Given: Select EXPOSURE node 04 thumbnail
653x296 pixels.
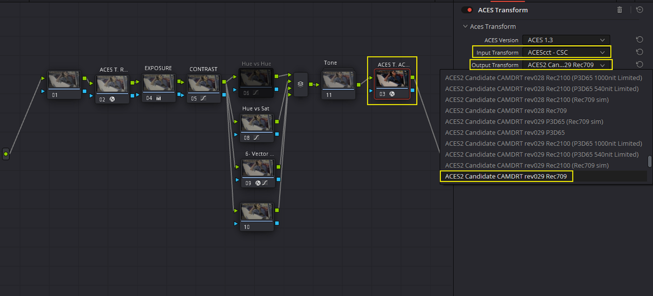Looking at the screenshot, I should coord(158,83).
